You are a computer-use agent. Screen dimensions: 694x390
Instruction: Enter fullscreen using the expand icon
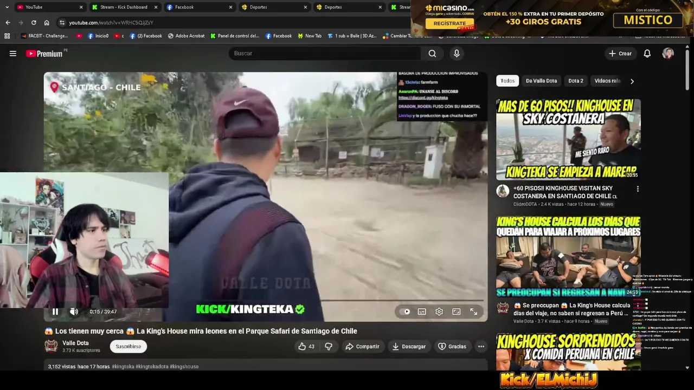(473, 311)
